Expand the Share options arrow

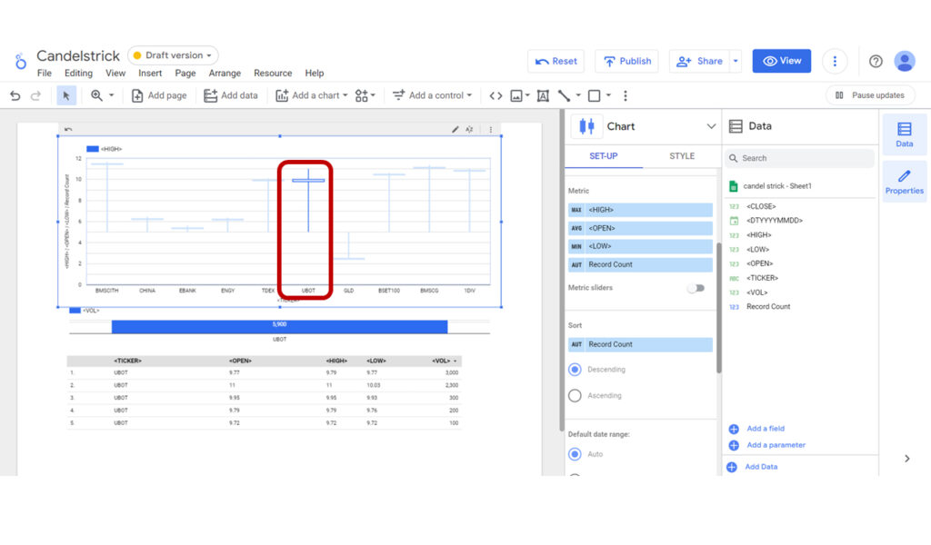click(736, 61)
